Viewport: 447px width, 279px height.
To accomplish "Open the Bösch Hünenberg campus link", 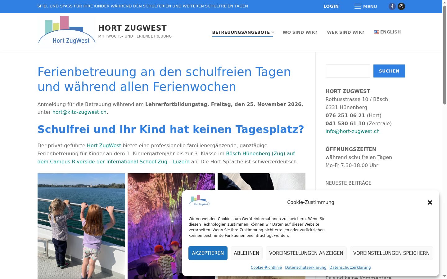I will [166, 157].
